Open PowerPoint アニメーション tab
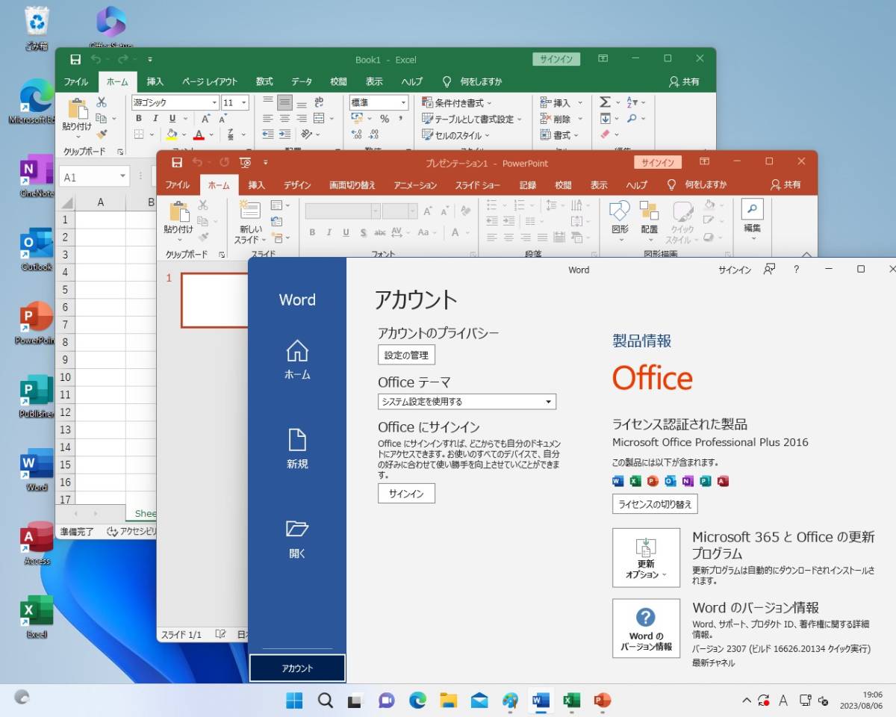 pyautogui.click(x=415, y=184)
